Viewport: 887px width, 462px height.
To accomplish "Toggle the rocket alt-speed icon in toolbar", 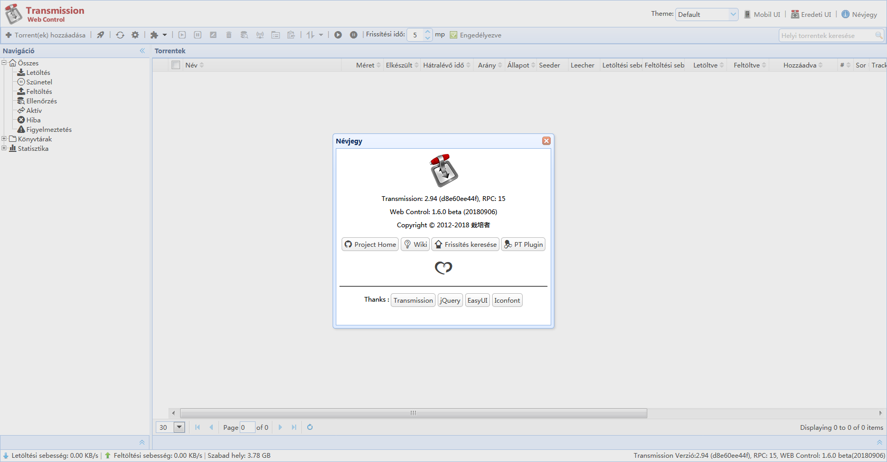I will (x=100, y=35).
